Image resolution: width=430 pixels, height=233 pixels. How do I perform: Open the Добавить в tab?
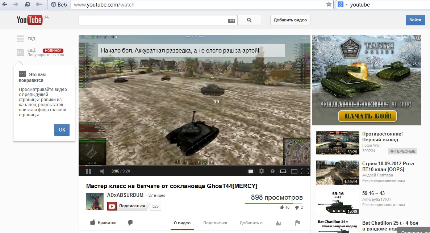pos(251,223)
